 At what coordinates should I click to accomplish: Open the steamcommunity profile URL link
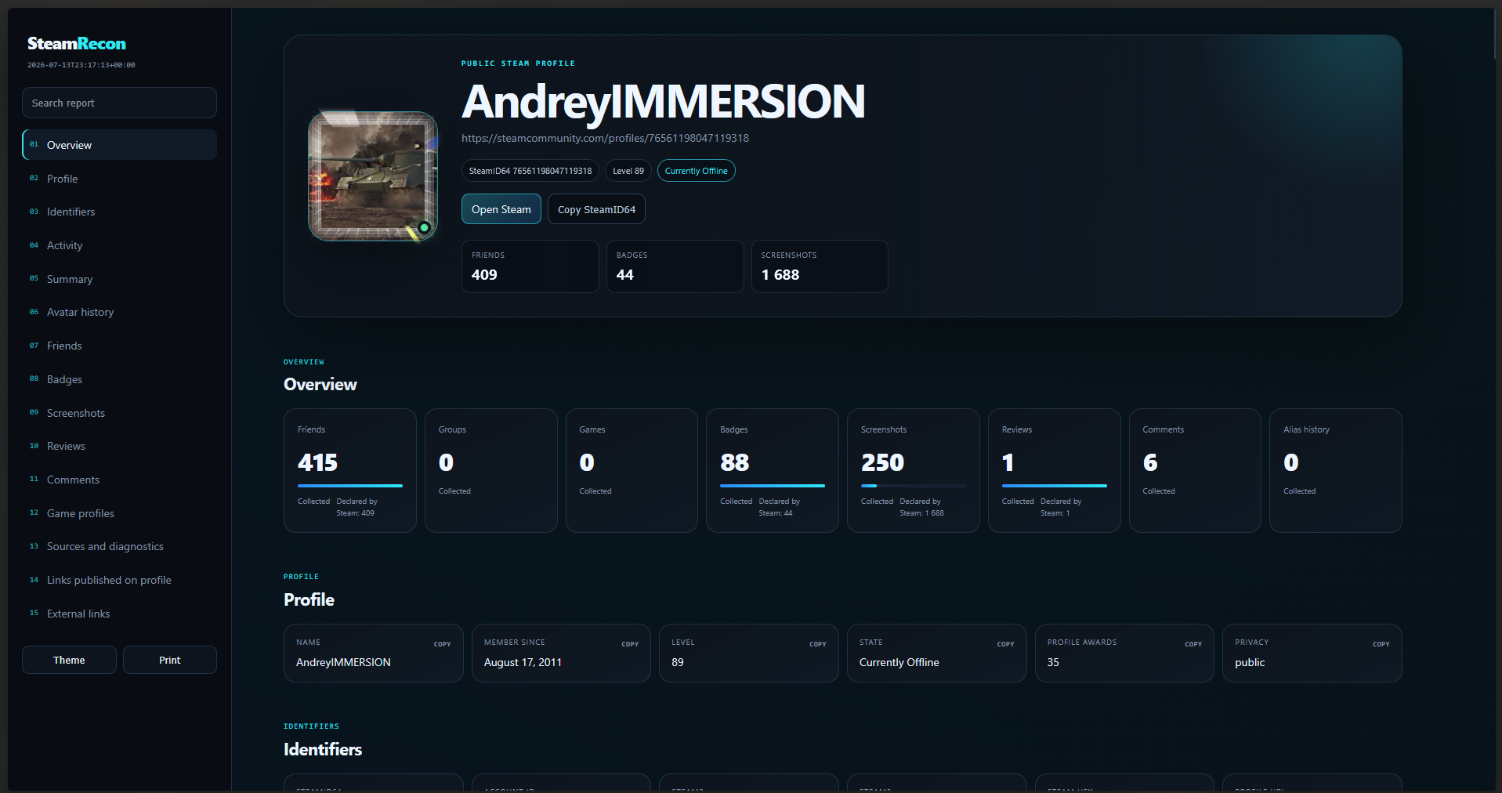point(605,138)
